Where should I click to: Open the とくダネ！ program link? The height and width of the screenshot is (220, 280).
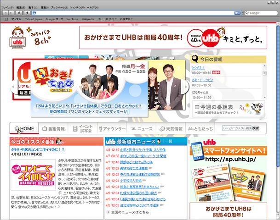pos(198,68)
